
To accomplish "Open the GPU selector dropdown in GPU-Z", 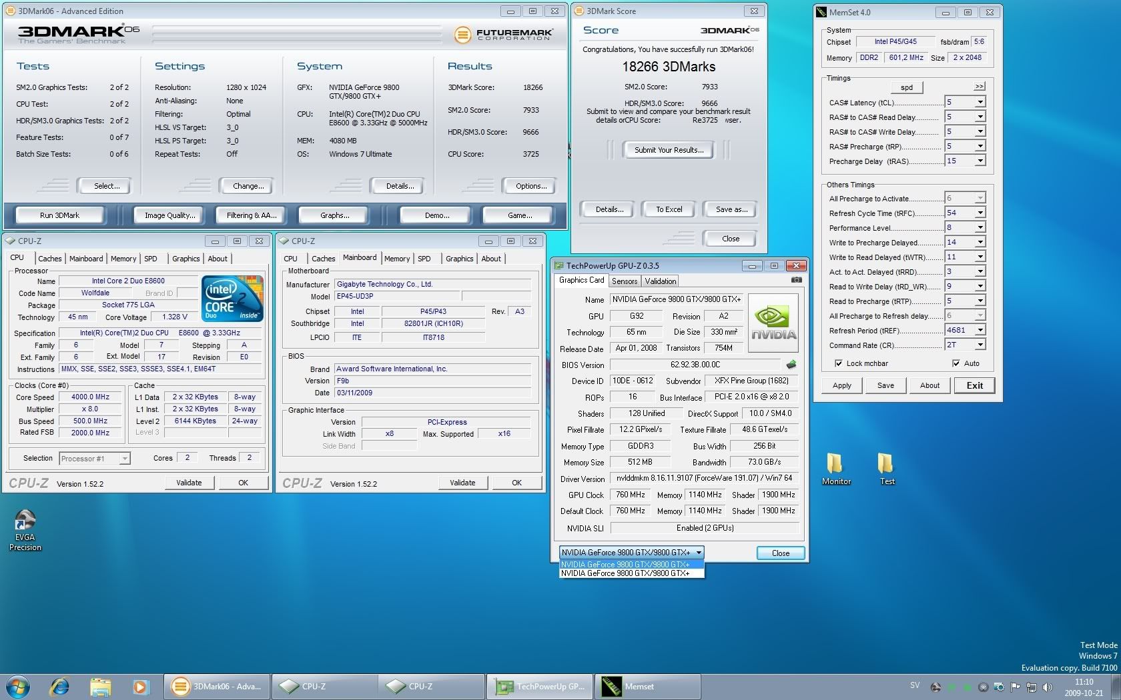I will 699,552.
